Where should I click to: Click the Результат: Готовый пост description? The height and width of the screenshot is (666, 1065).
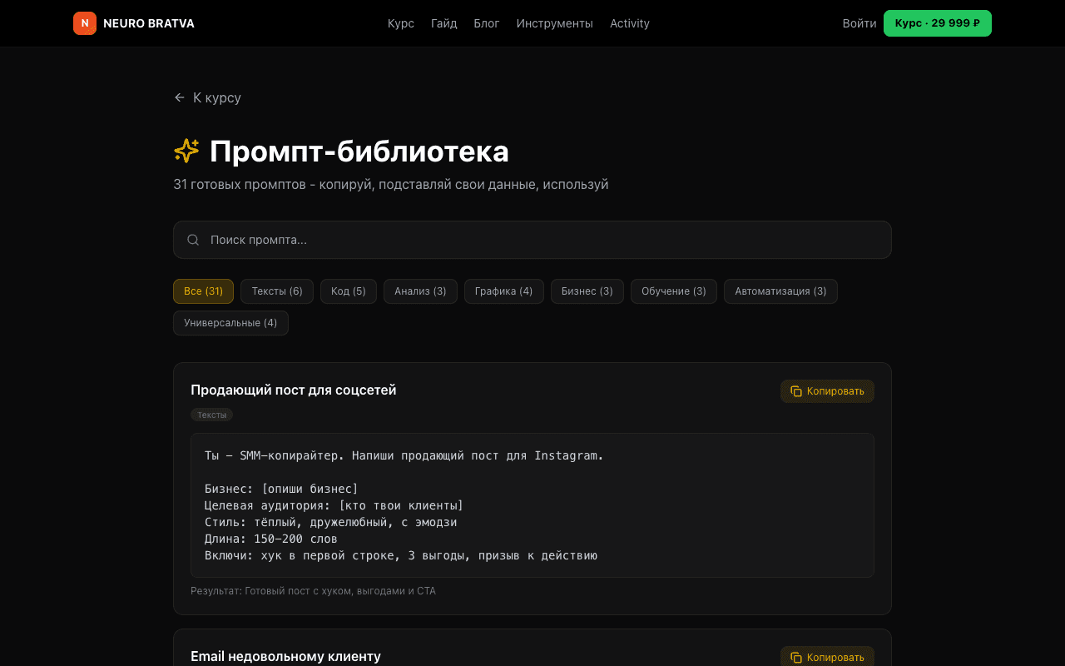click(x=313, y=591)
